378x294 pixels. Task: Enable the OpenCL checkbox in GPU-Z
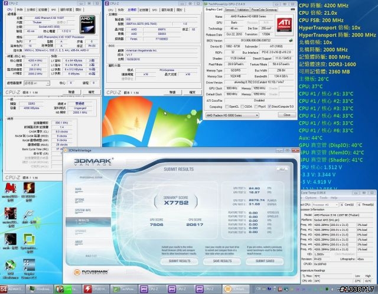[x=227, y=106]
